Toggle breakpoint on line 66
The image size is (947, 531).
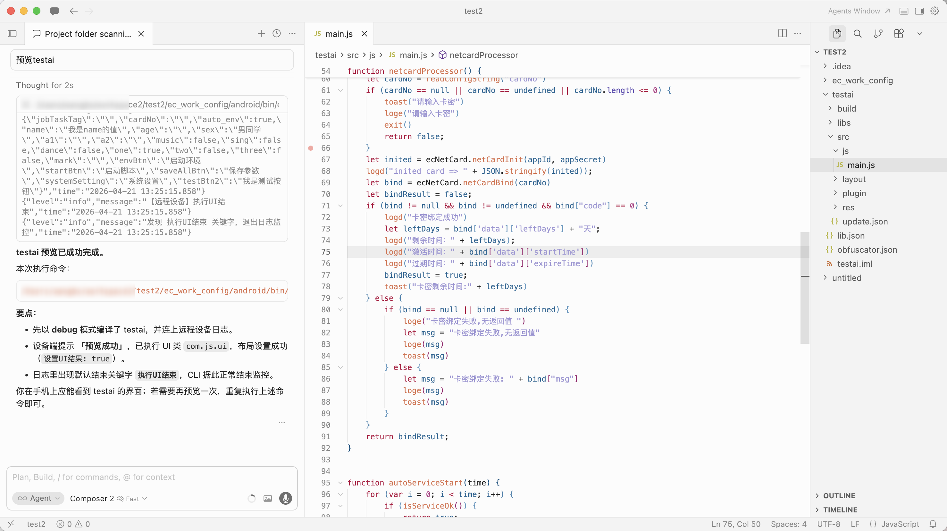(311, 148)
